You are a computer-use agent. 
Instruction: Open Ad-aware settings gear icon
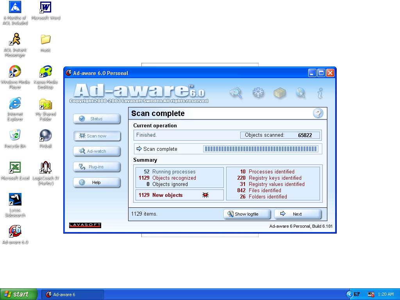click(258, 92)
